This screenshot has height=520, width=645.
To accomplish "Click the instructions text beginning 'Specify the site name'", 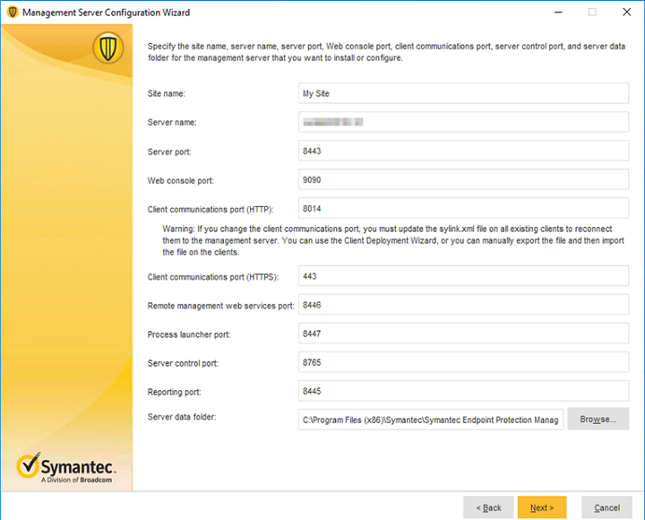I will [386, 52].
